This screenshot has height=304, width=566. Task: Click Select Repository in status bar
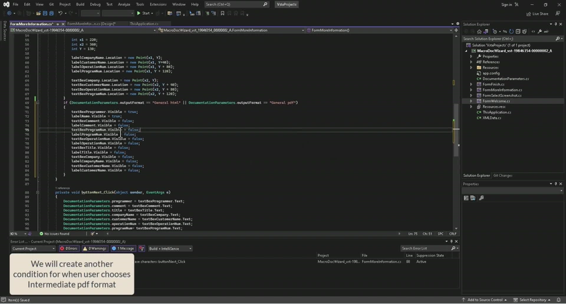532,300
